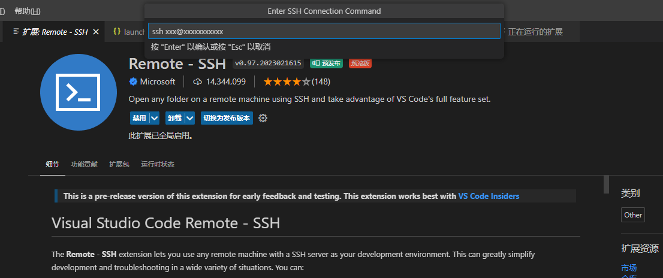
Task: Open the 细节 tab
Action: (53, 164)
